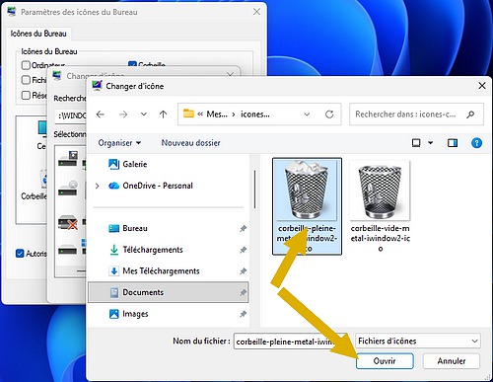Click pin icon beside Téléchargements

click(243, 250)
